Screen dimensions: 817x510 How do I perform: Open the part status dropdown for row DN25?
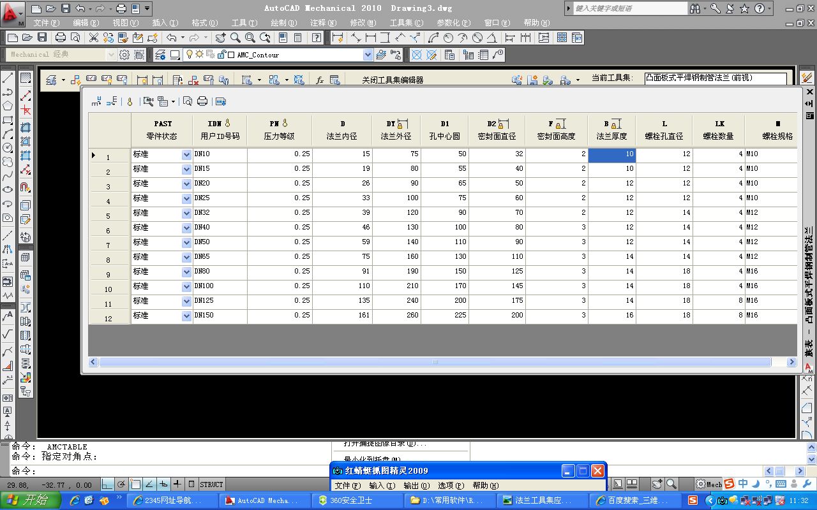tap(186, 198)
